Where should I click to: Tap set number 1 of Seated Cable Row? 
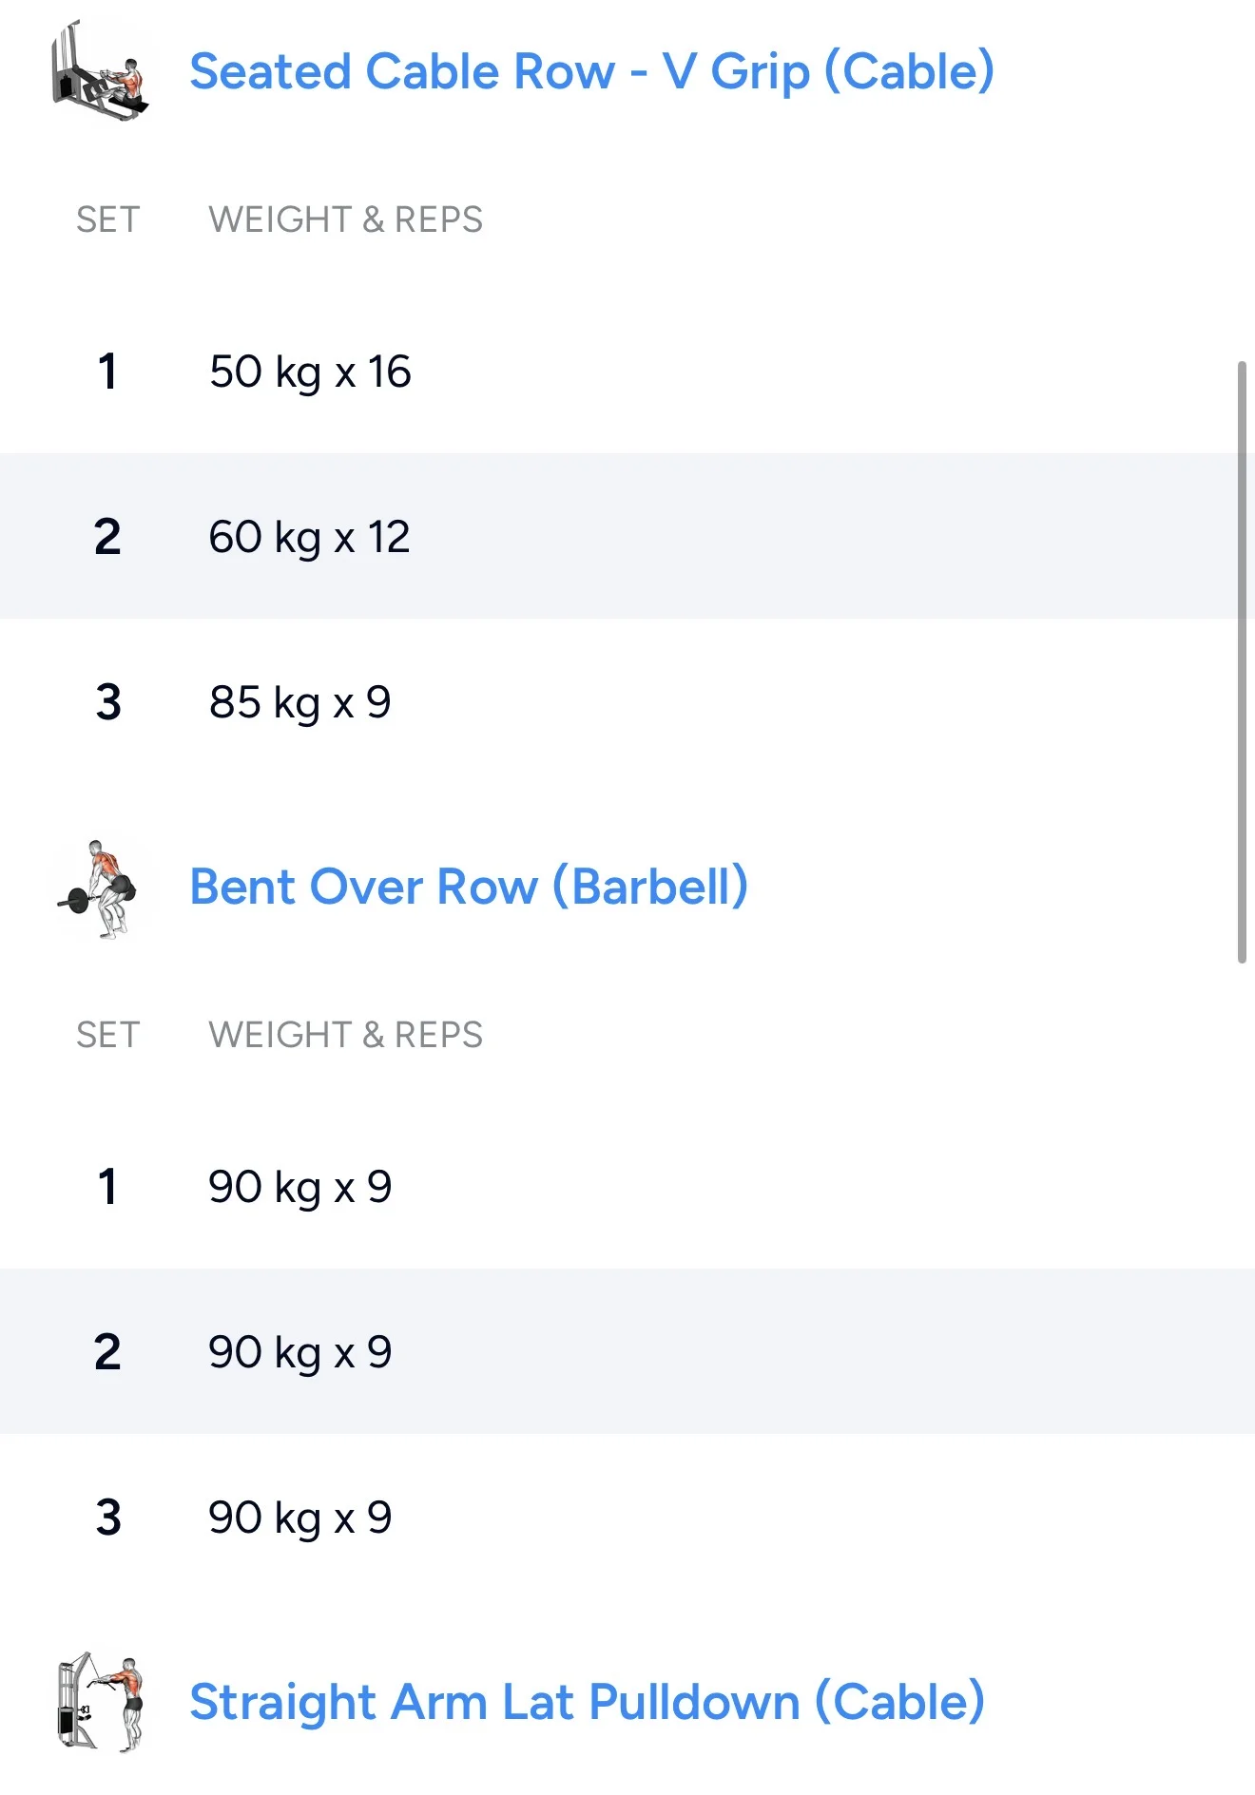[x=107, y=372]
